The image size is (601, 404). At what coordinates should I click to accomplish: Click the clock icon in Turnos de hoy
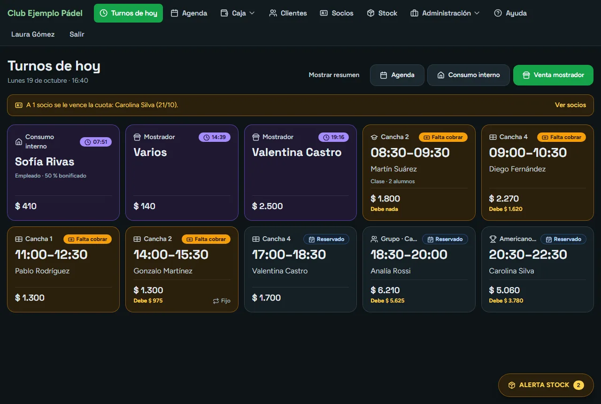[x=104, y=13]
